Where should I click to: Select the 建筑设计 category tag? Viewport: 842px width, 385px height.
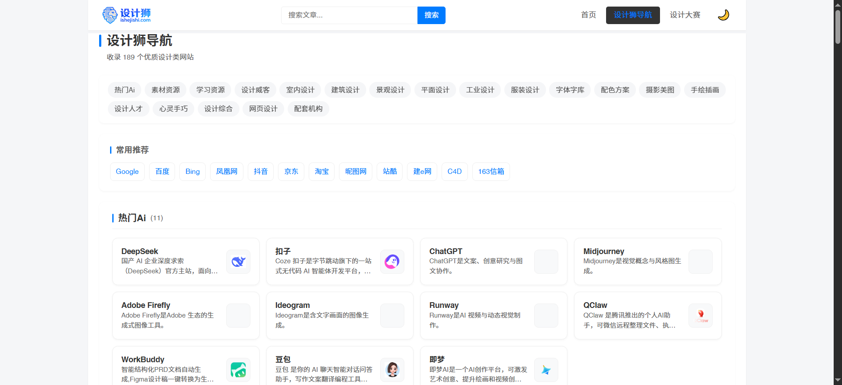[x=346, y=90]
